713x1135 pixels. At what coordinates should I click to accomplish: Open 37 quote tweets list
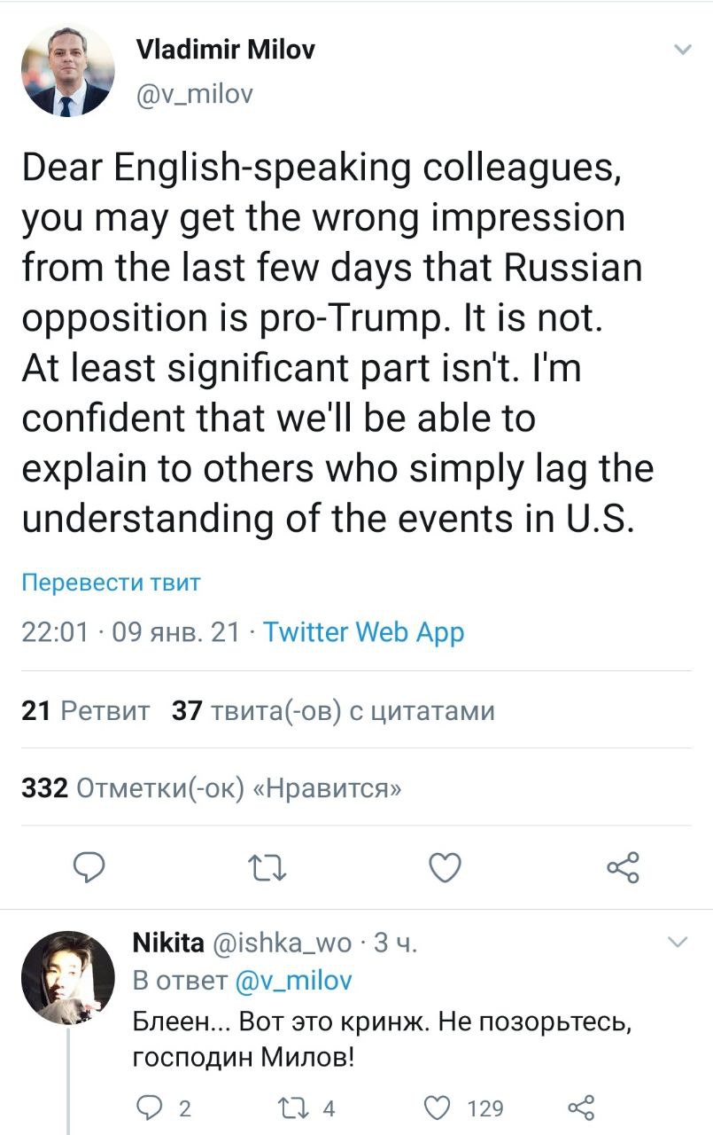(x=333, y=711)
